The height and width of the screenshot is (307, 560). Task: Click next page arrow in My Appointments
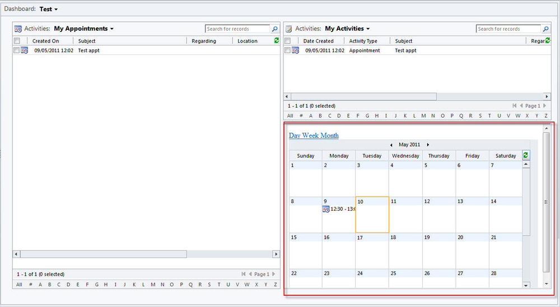274,275
